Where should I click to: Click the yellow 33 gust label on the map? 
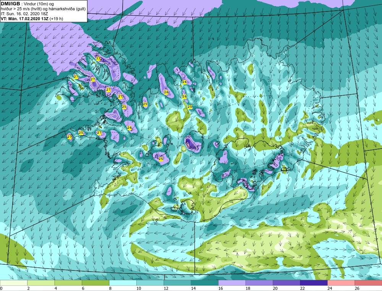coord(98,58)
